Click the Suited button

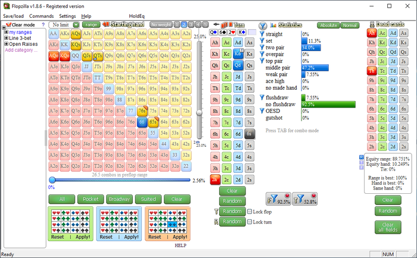[x=148, y=199]
